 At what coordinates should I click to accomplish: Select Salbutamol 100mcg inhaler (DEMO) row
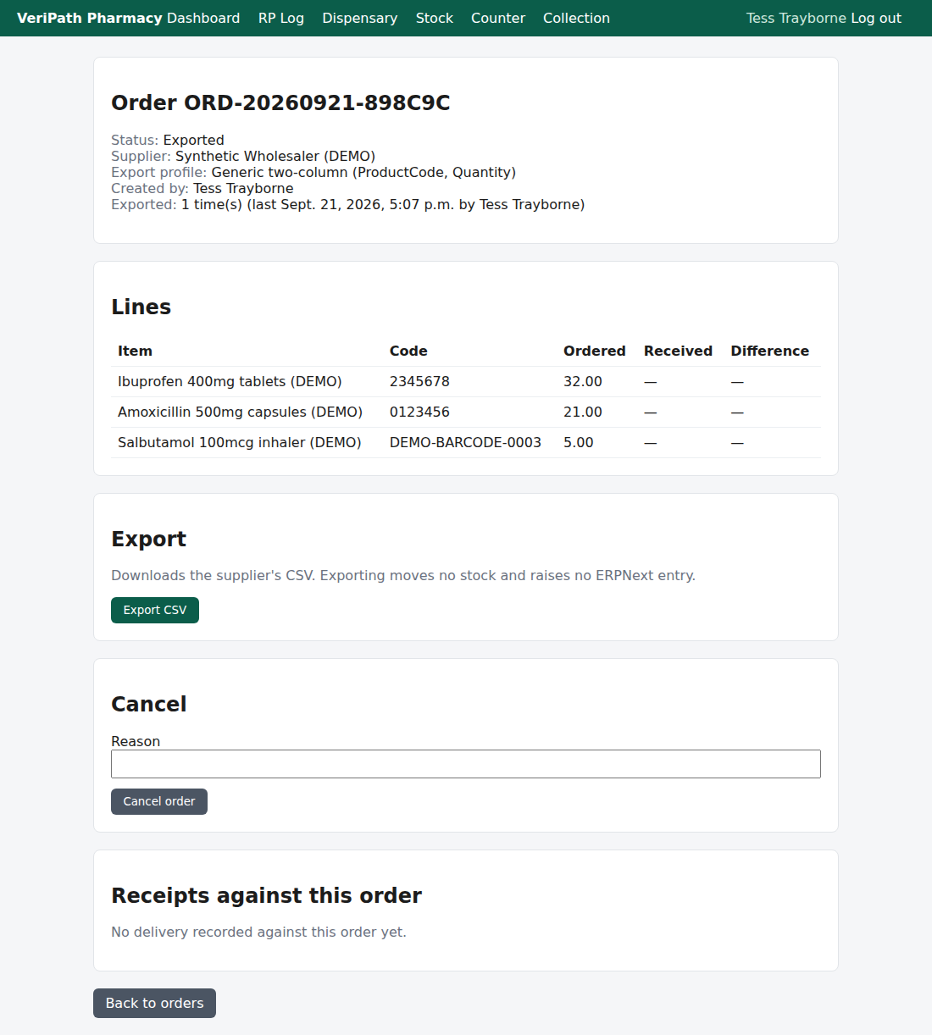(466, 443)
